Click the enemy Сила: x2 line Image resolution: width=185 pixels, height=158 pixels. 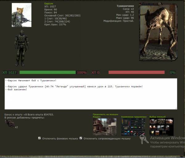(128, 9)
